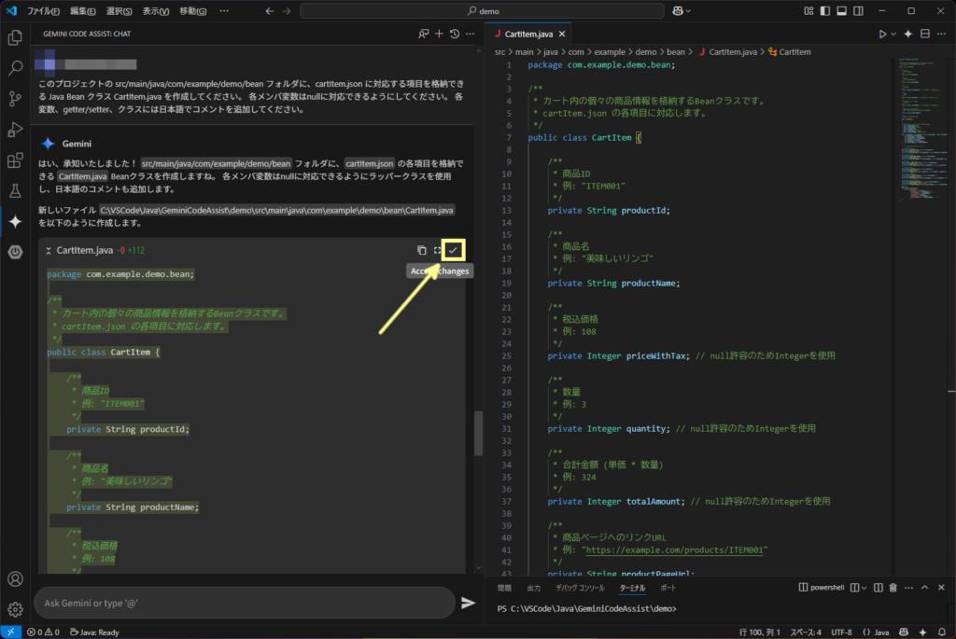The width and height of the screenshot is (956, 639).
Task: Switch to the デバッグ コンソール tab
Action: (x=580, y=588)
